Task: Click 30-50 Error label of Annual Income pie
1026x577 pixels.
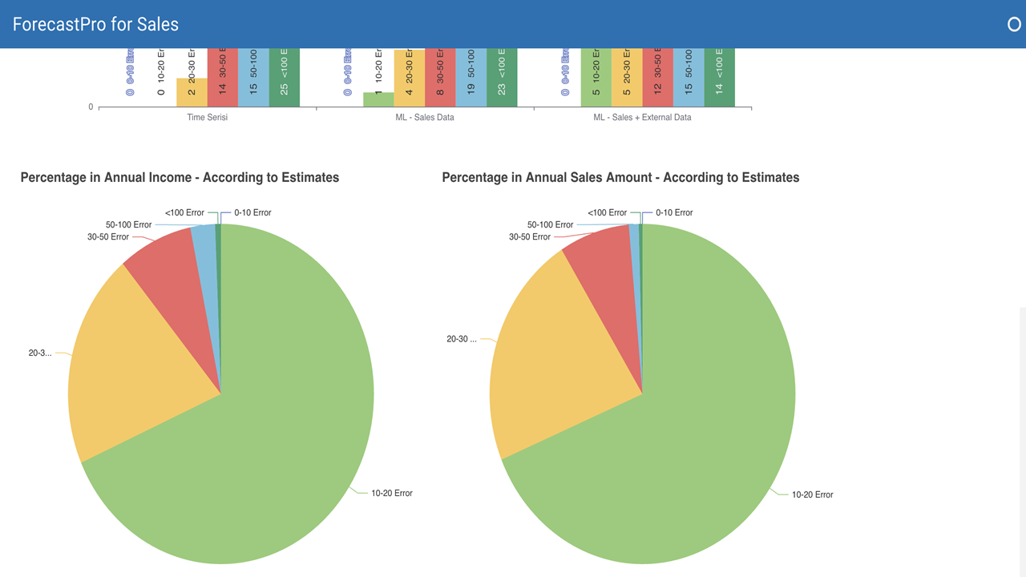Action: coord(108,237)
